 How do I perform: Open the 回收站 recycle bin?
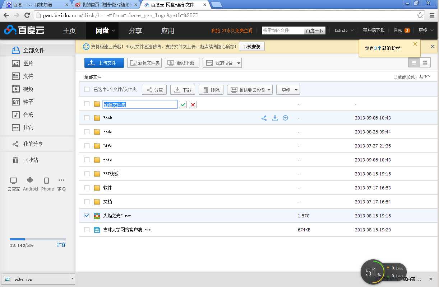click(30, 160)
